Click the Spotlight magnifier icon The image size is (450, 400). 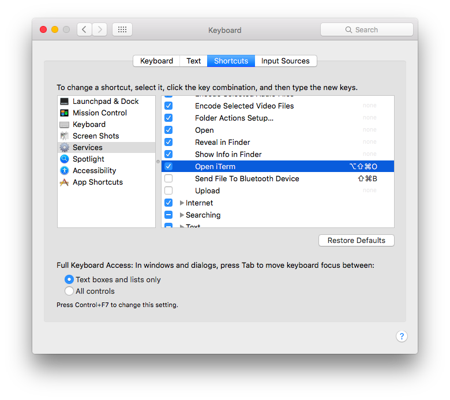click(x=64, y=159)
